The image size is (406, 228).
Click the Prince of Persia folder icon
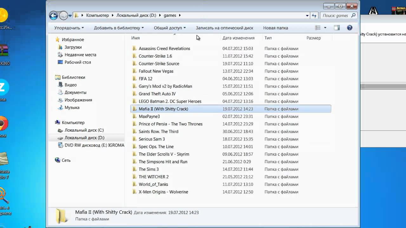[x=134, y=124]
